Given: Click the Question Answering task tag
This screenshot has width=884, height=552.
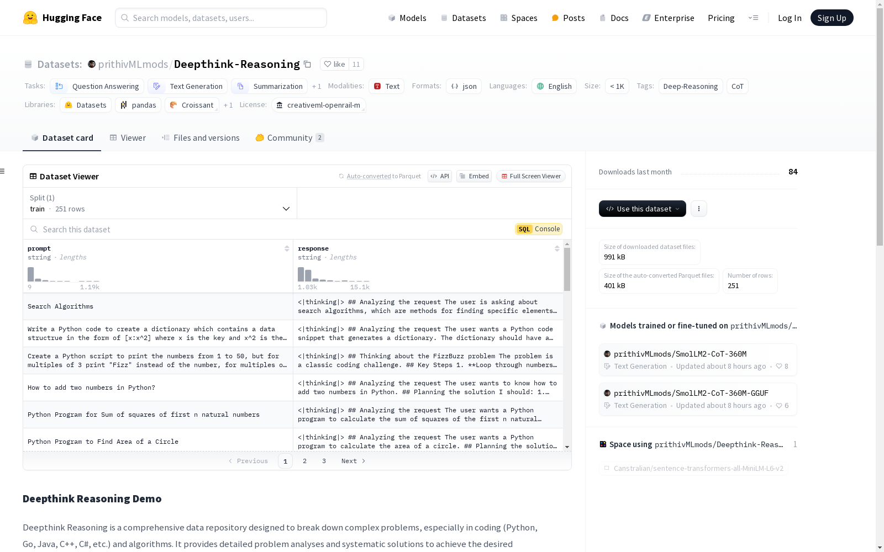Looking at the screenshot, I should (x=97, y=86).
